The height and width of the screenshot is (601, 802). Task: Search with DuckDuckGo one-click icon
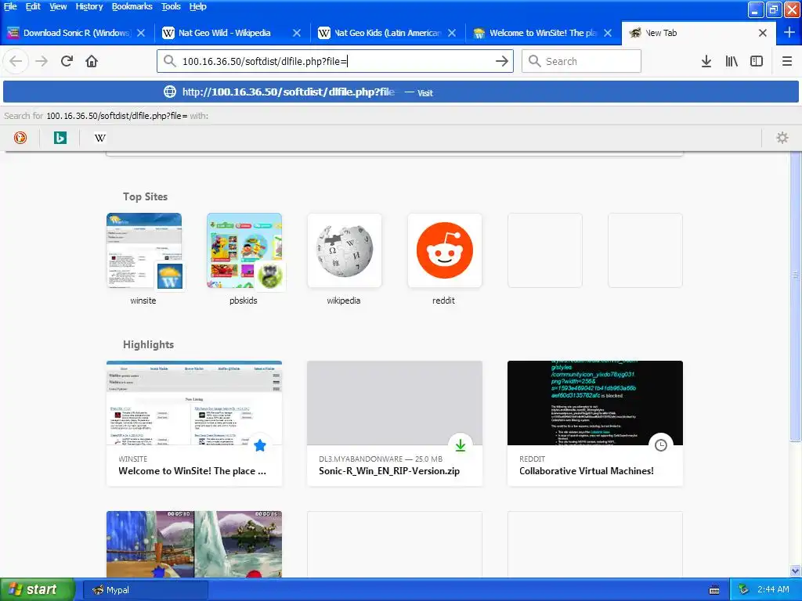tap(20, 138)
